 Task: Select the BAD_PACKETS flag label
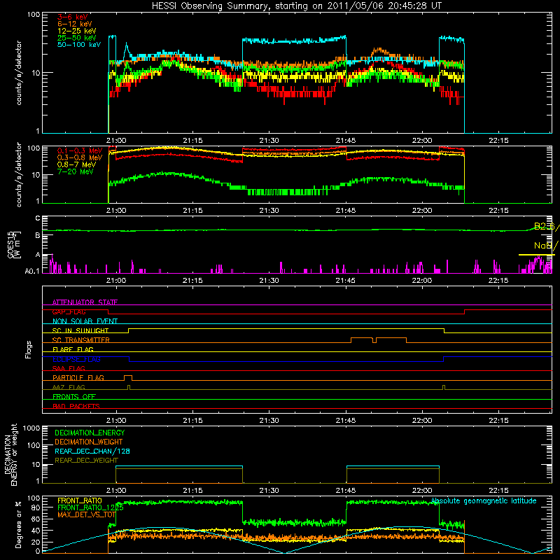tap(76, 406)
